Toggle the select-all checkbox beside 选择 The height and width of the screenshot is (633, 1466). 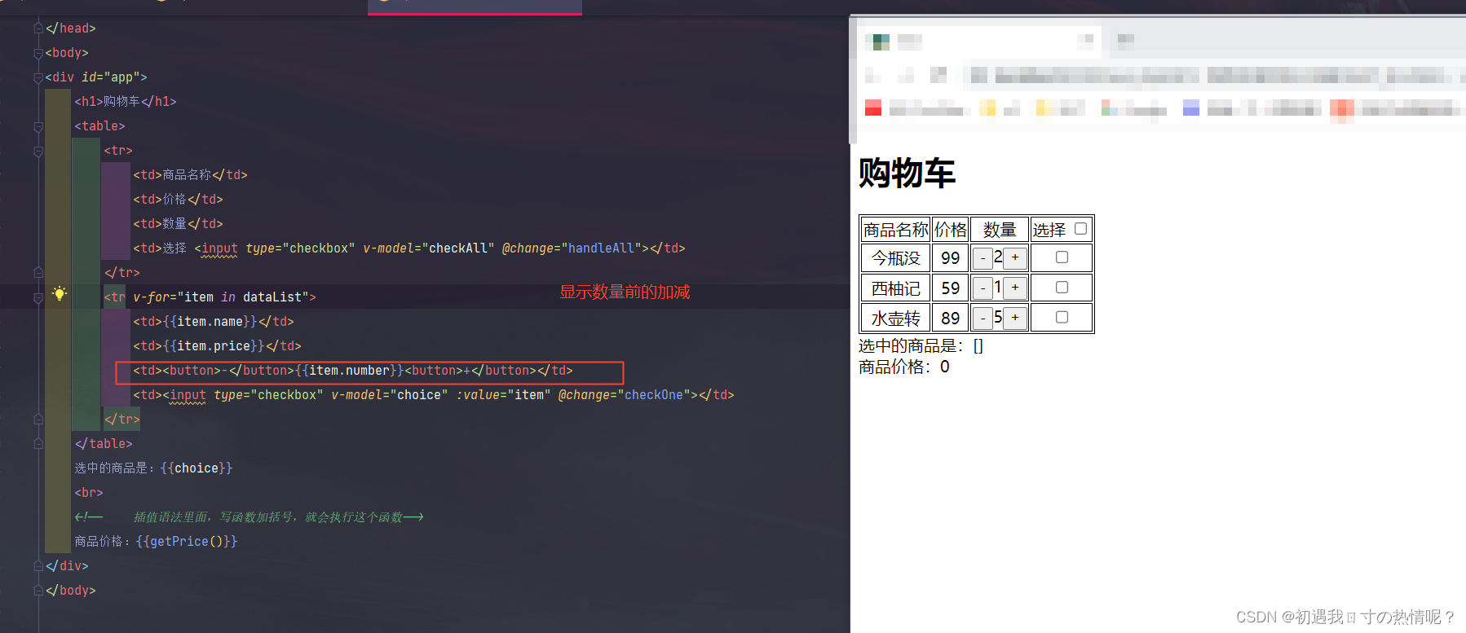click(1080, 229)
